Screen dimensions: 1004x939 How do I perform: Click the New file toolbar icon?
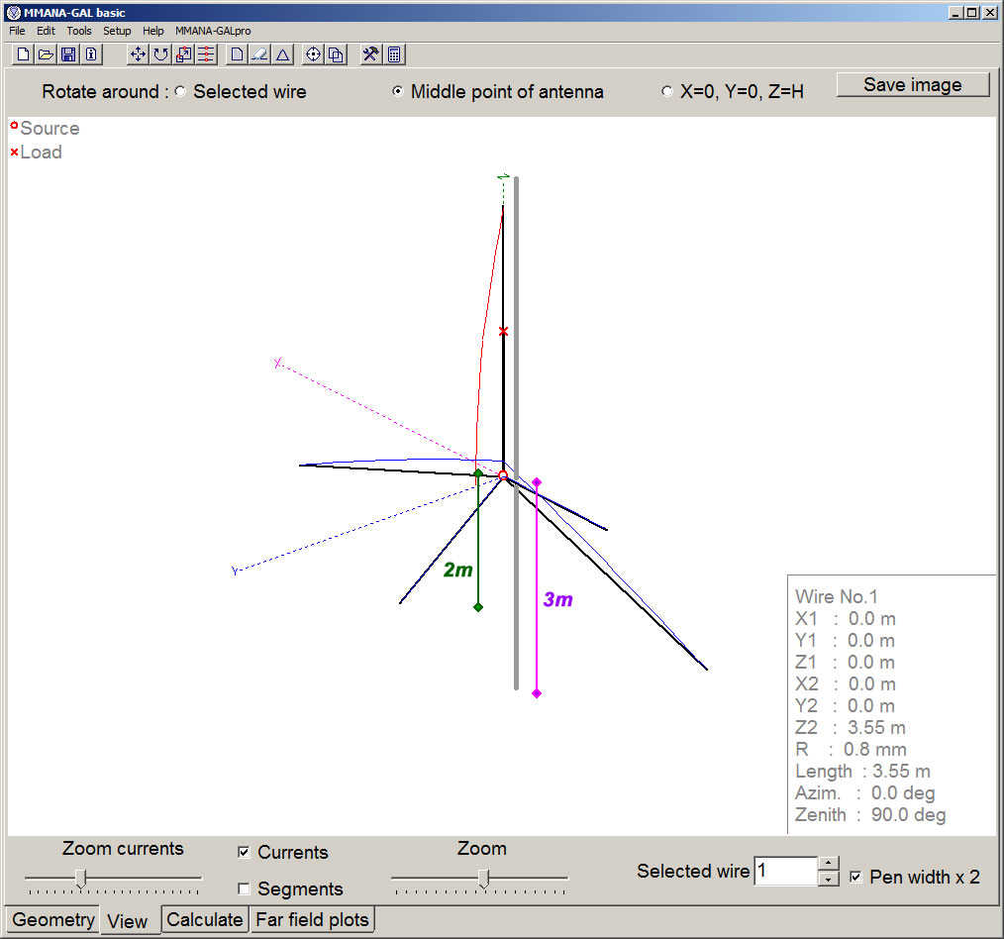click(23, 54)
